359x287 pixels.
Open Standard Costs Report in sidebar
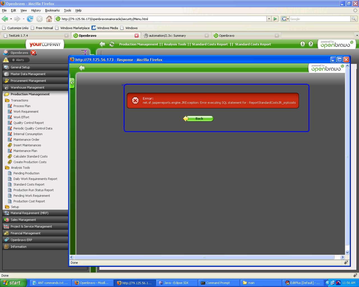[x=29, y=184]
